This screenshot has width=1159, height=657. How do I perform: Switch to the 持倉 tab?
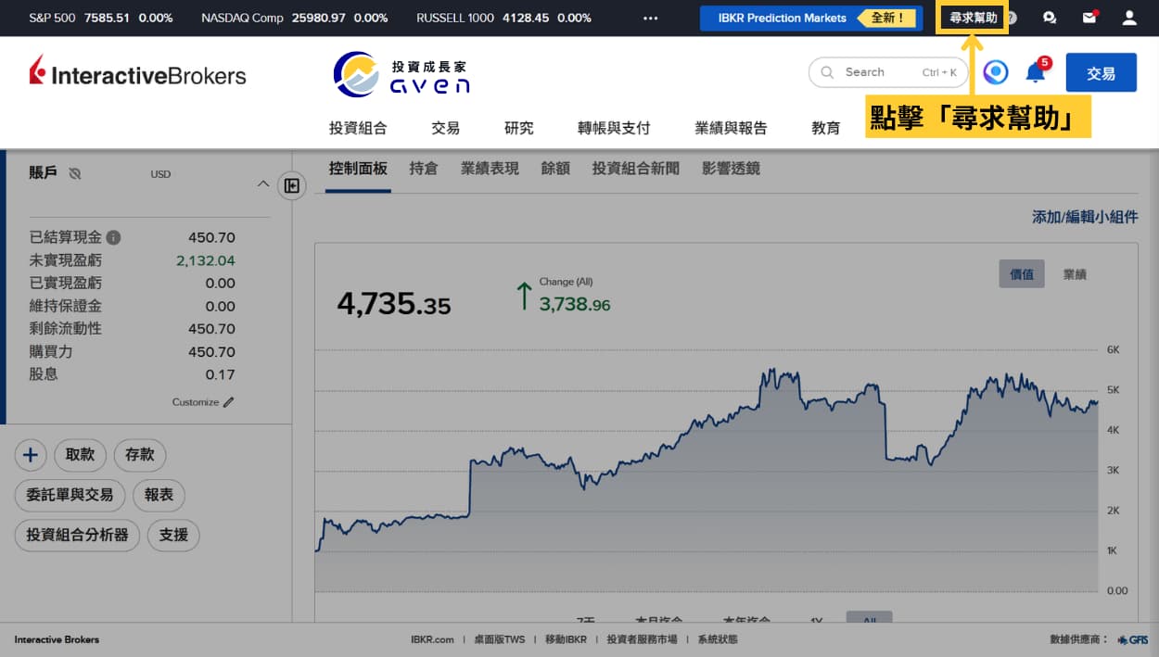[x=424, y=169]
